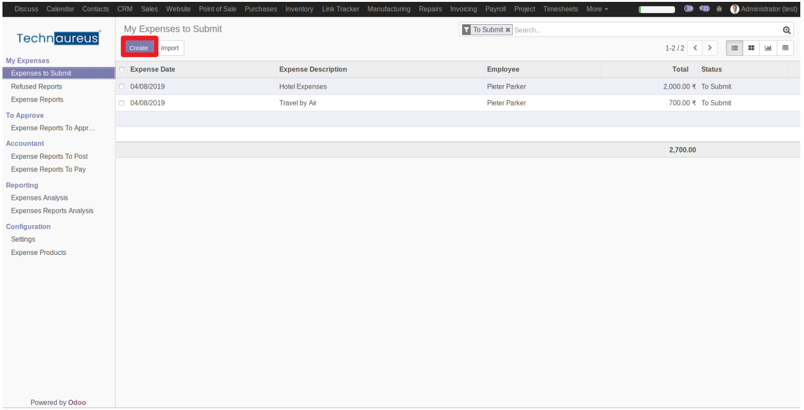Click the Create button
The height and width of the screenshot is (410, 804).
[138, 48]
